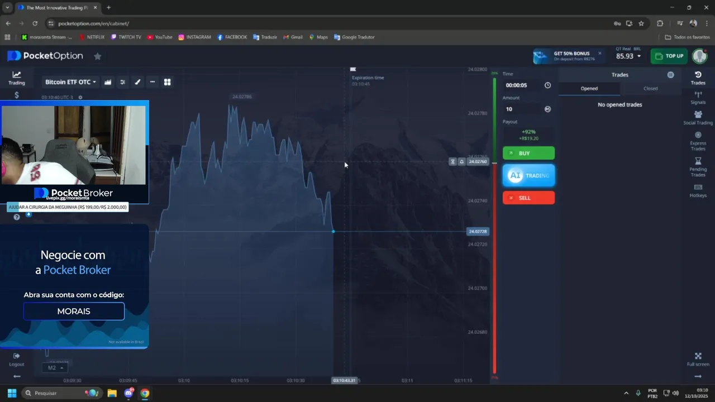Image resolution: width=715 pixels, height=402 pixels.
Task: Open drawing tools brush icon
Action: [x=137, y=82]
